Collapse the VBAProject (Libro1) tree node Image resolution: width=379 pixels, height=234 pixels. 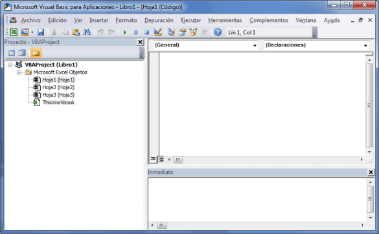point(10,65)
